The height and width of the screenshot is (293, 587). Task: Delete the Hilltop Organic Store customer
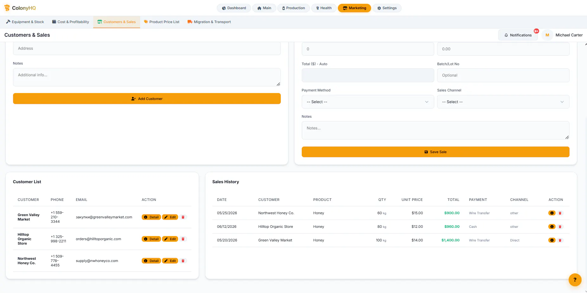point(183,239)
